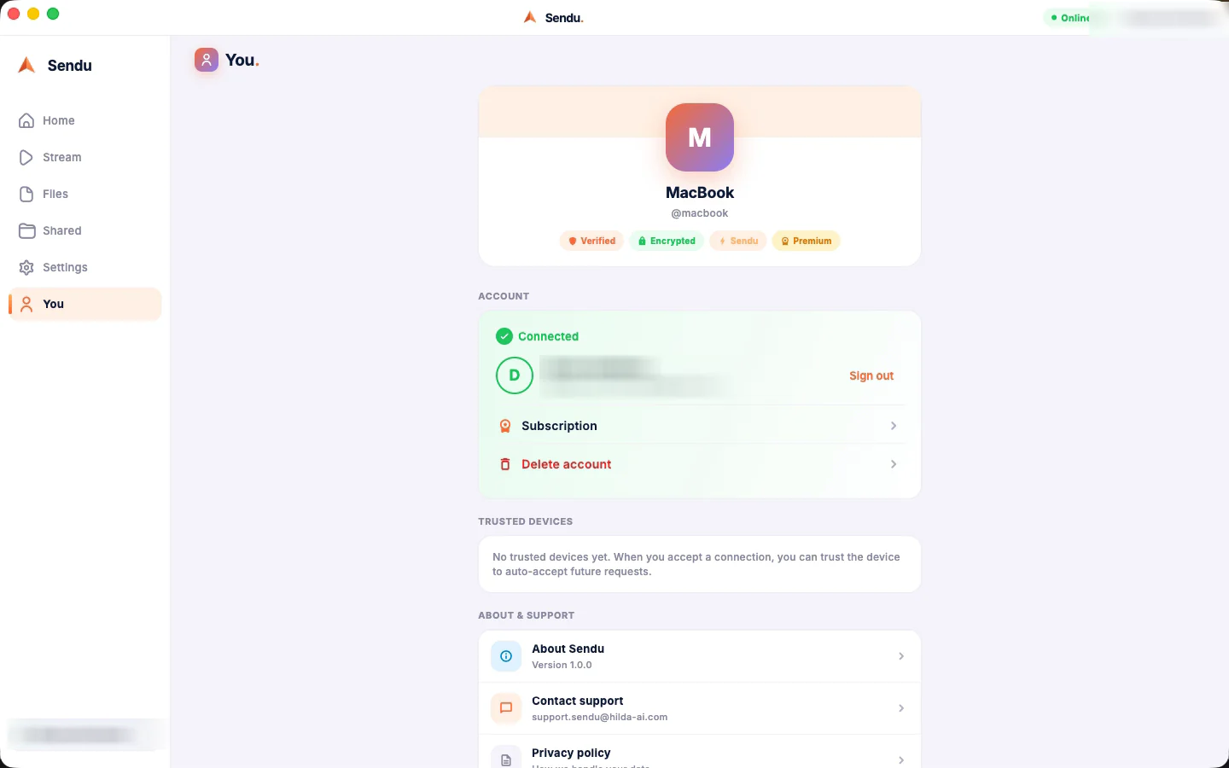Navigate to Files
The height and width of the screenshot is (768, 1229).
(85, 194)
